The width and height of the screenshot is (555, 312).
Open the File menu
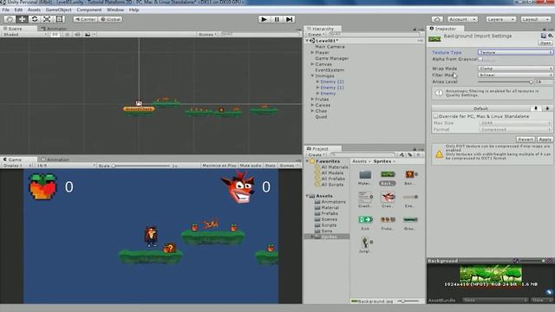point(6,10)
